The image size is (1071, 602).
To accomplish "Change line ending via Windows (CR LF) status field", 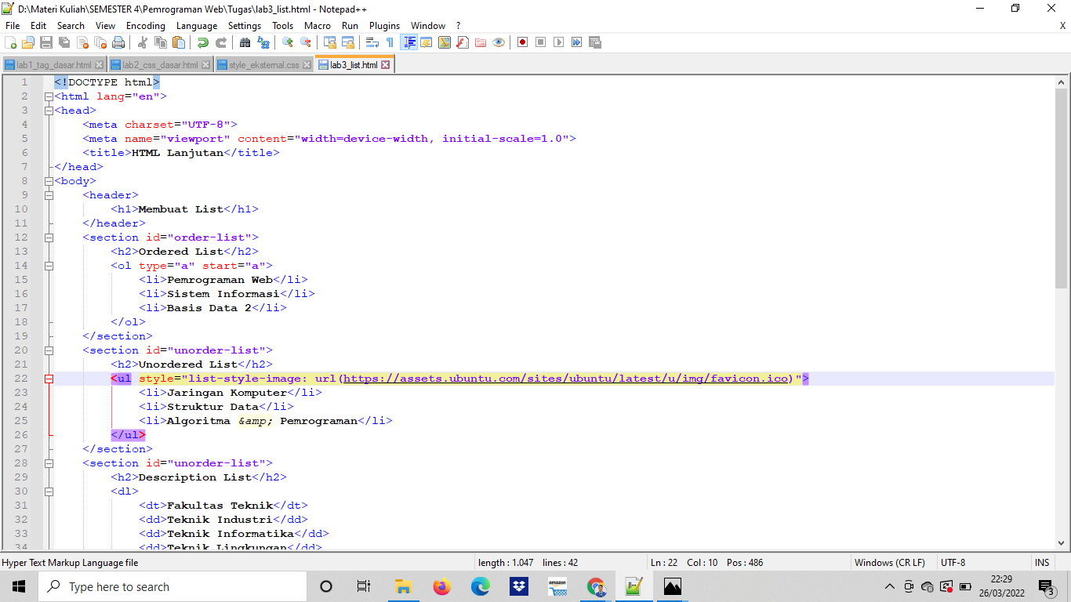I will click(891, 562).
